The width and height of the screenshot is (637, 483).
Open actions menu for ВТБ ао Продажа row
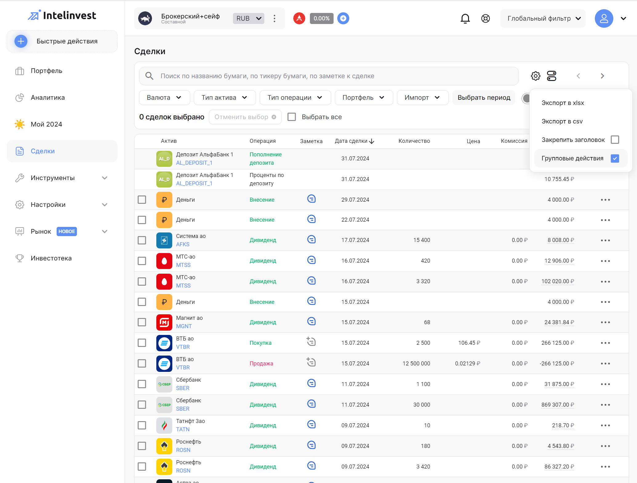(x=605, y=364)
